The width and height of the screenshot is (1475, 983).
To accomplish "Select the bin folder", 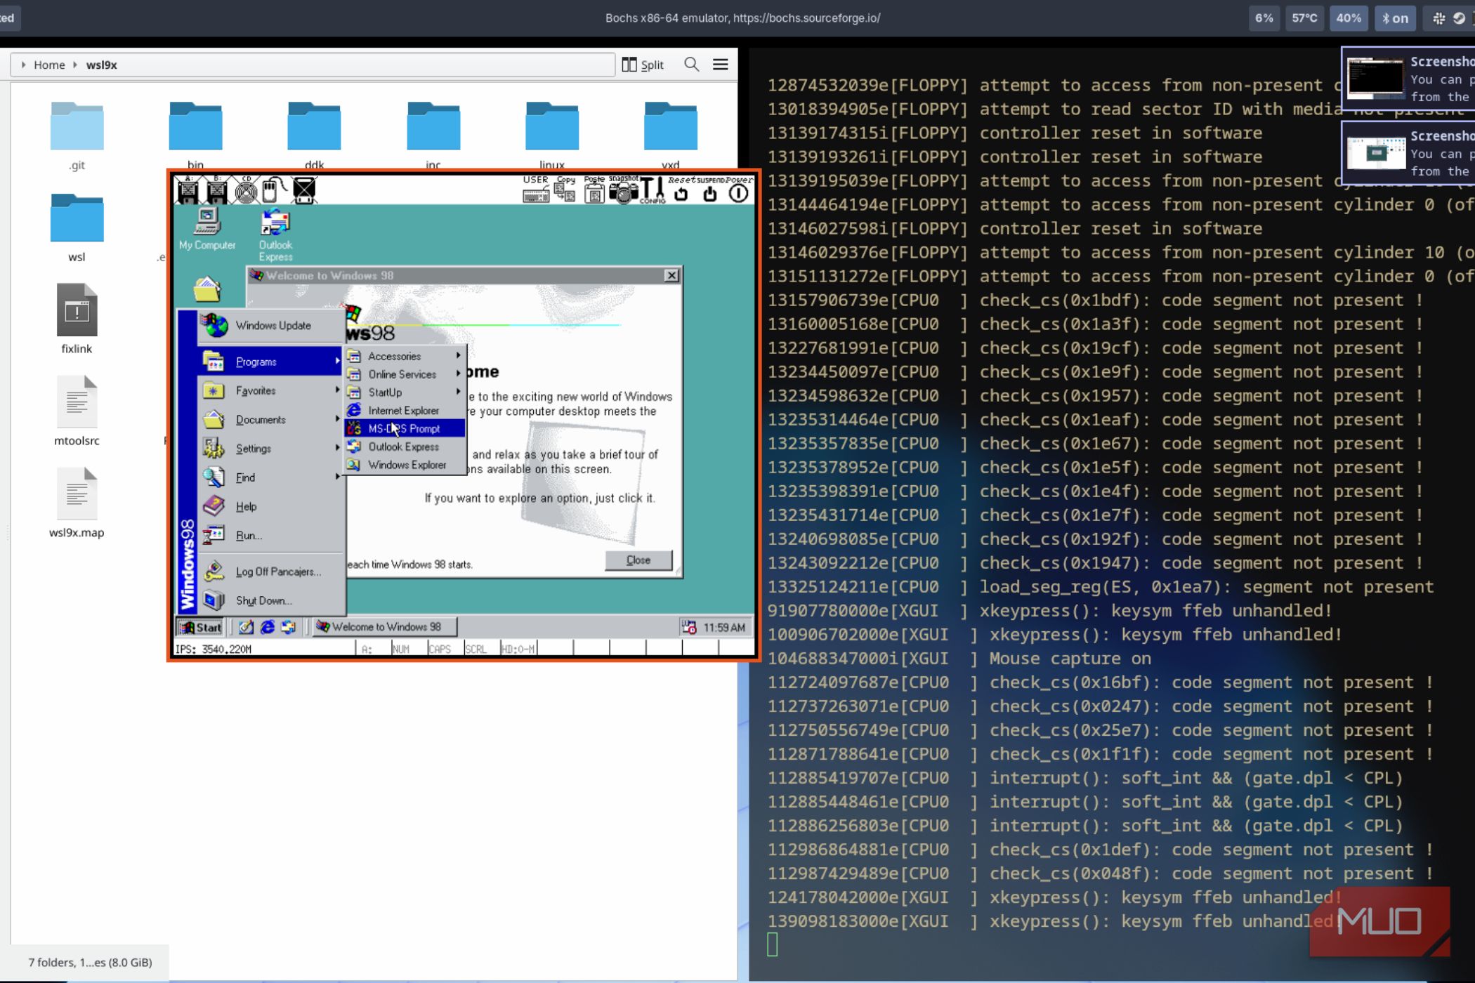I will tap(195, 135).
